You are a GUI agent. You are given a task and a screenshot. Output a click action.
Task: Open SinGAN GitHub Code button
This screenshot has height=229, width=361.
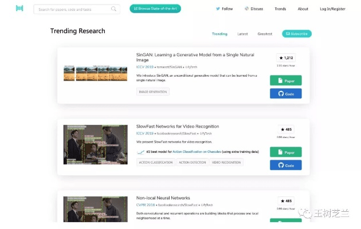[285, 93]
